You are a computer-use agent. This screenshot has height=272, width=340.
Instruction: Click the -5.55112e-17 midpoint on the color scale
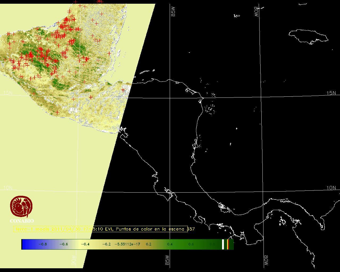(x=127, y=244)
